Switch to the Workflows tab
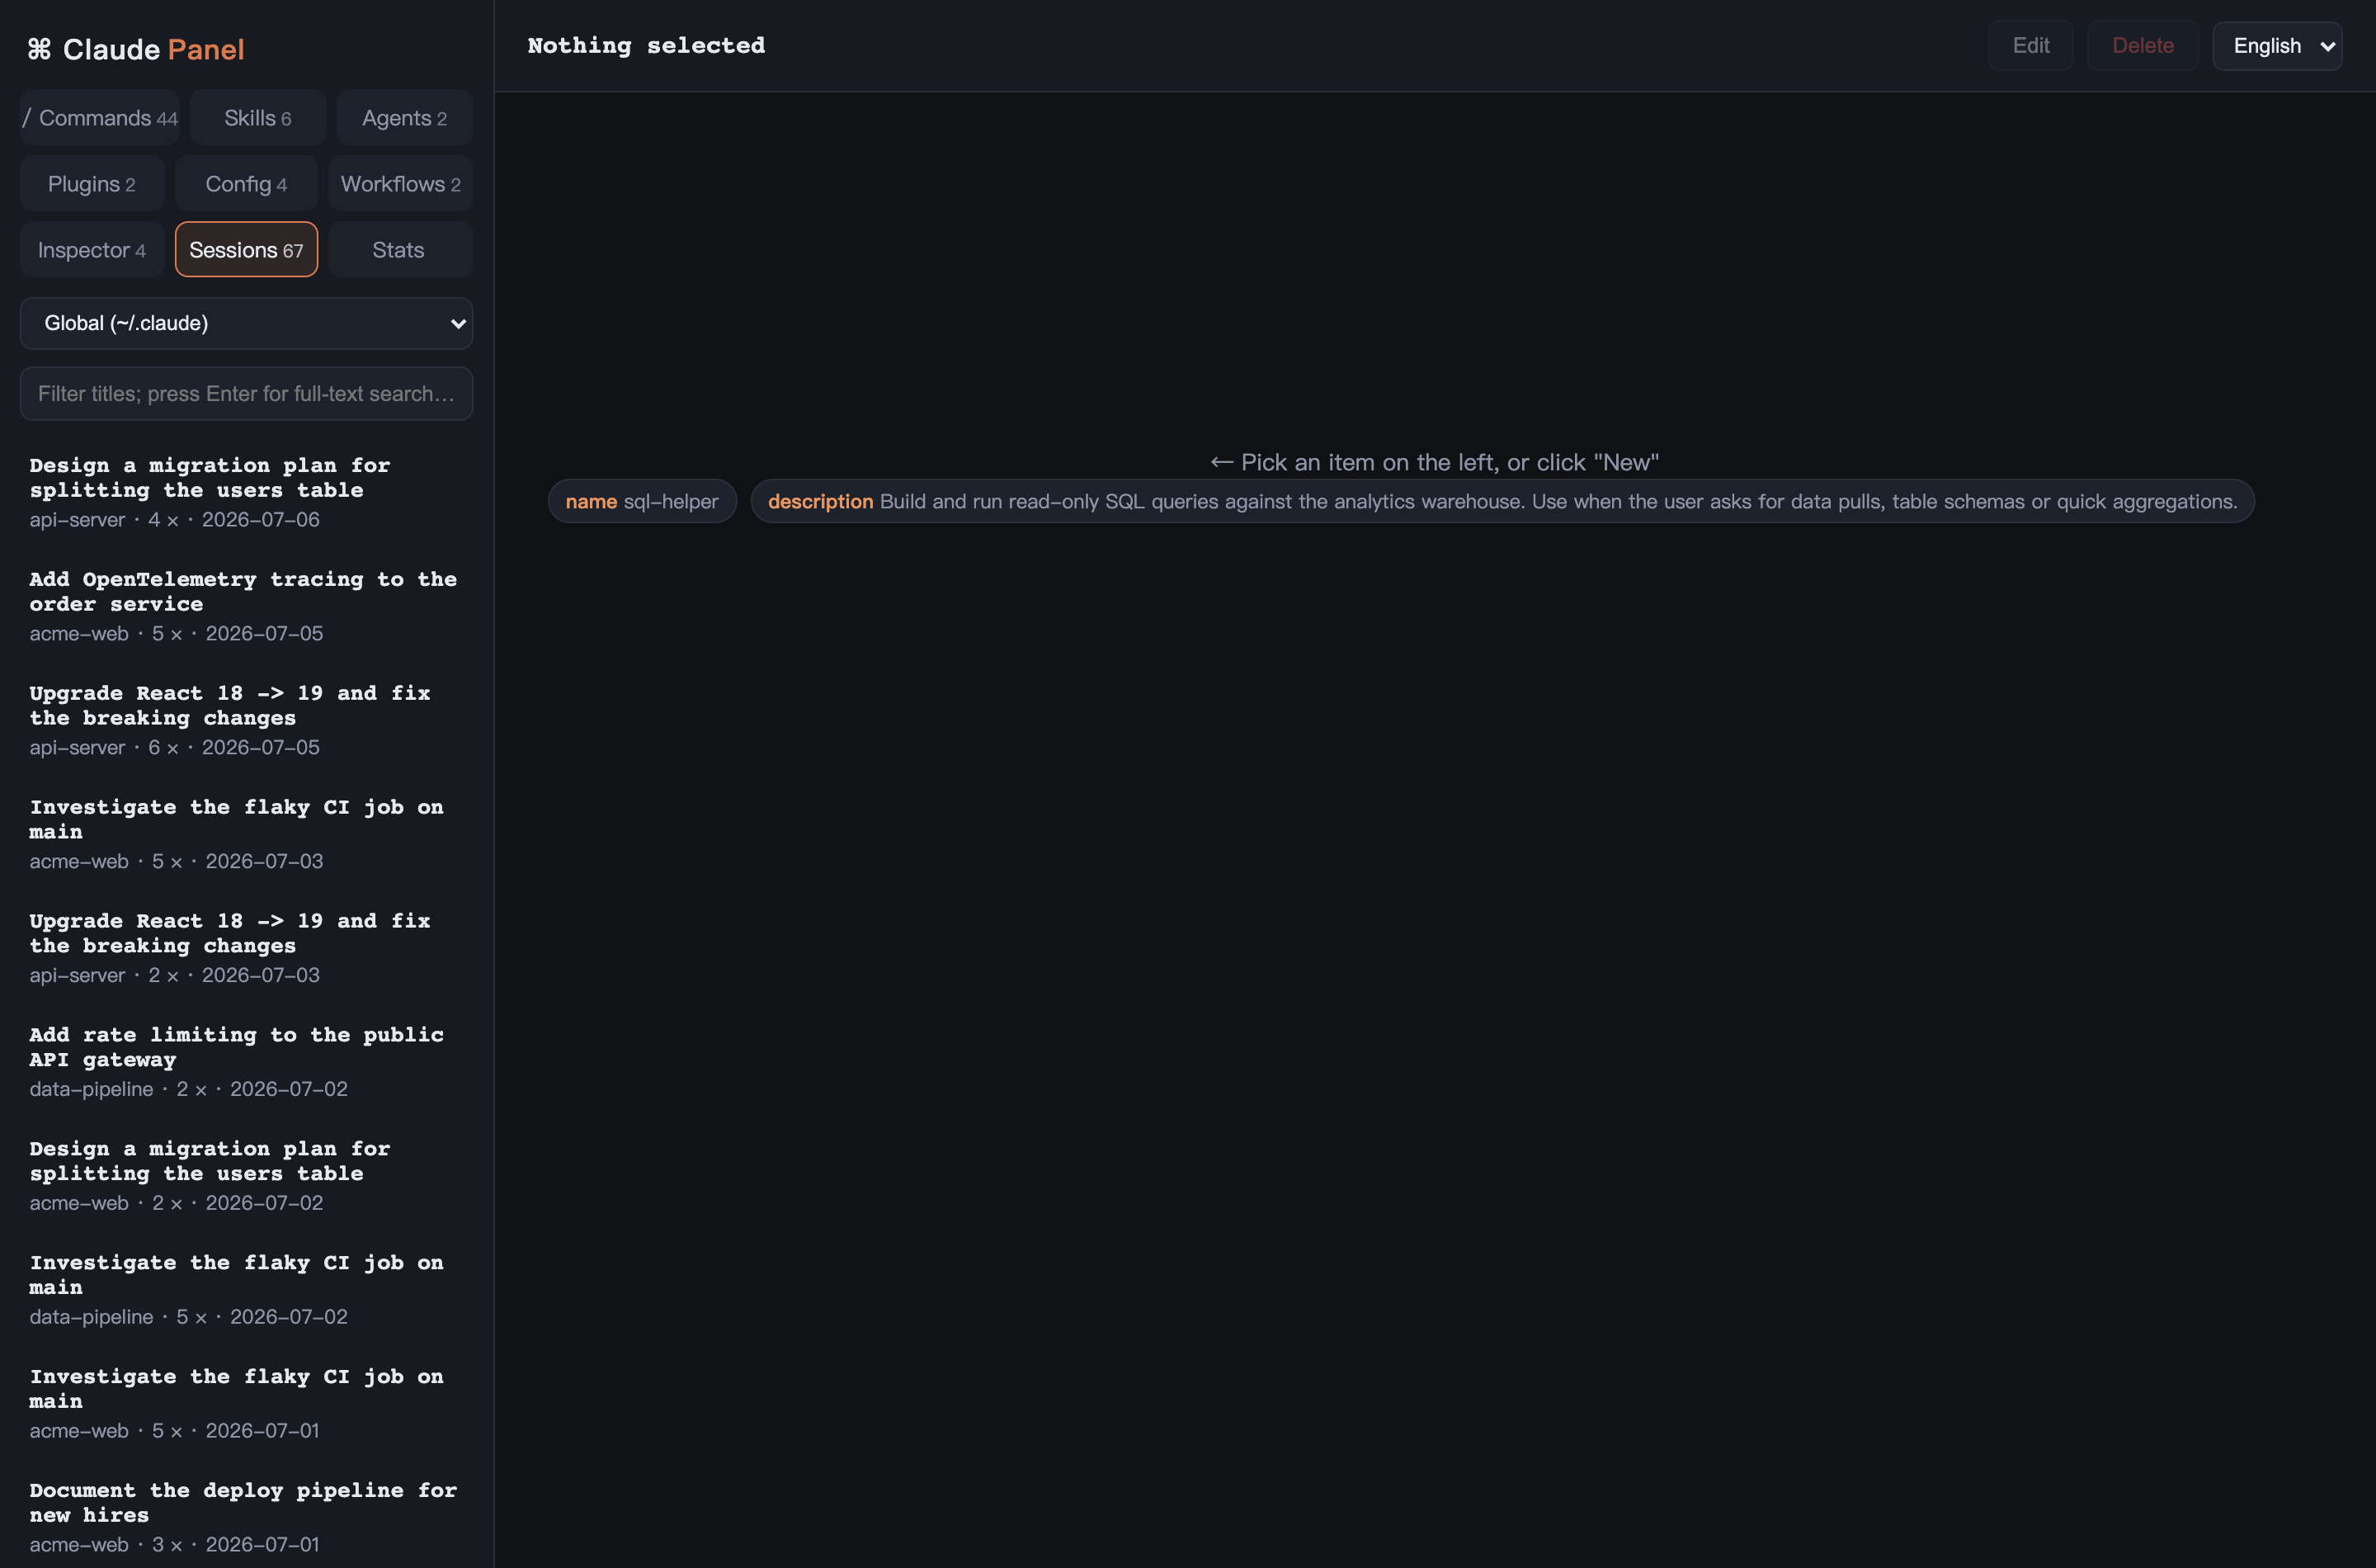The width and height of the screenshot is (2376, 1568). point(401,184)
